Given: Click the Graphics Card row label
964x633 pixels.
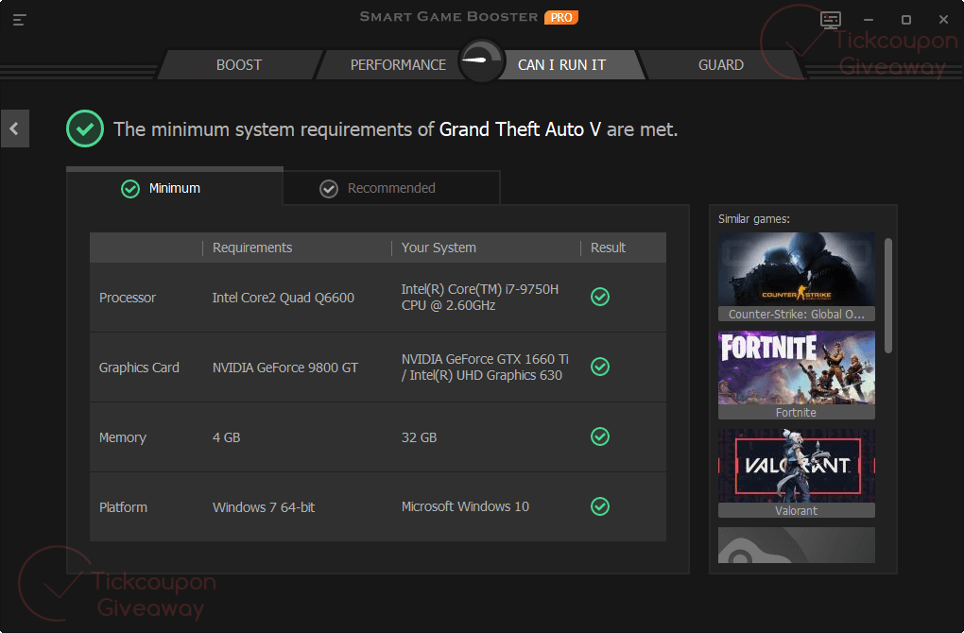Looking at the screenshot, I should 139,368.
